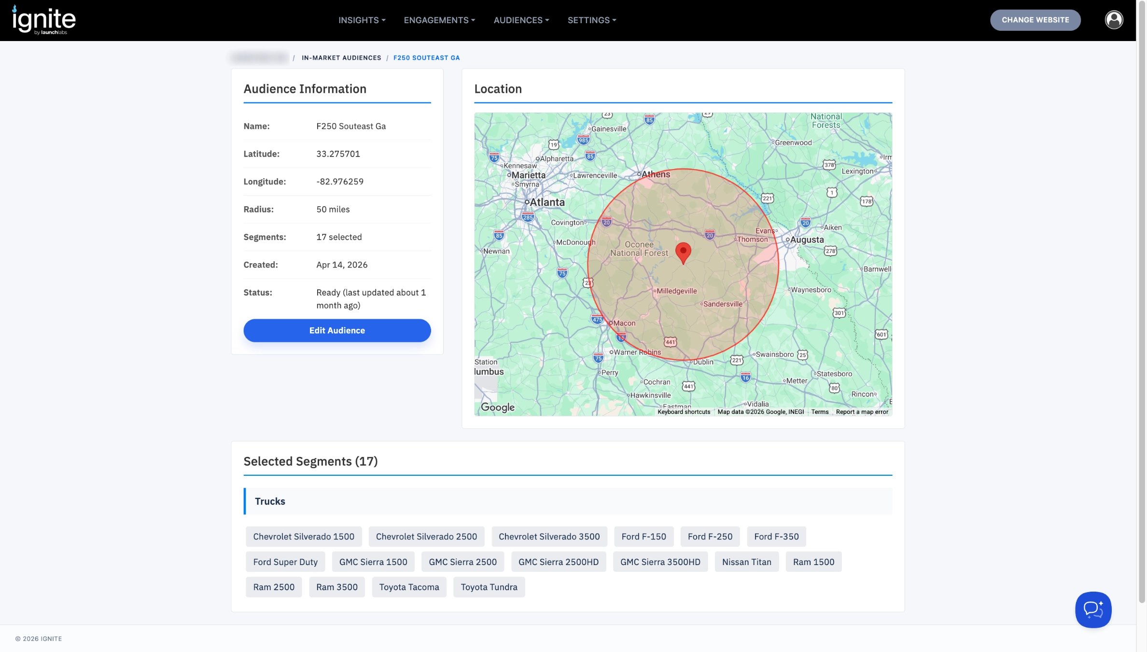Viewport: 1147px width, 652px height.
Task: Select the Ford F-350 segment chip
Action: click(x=776, y=537)
